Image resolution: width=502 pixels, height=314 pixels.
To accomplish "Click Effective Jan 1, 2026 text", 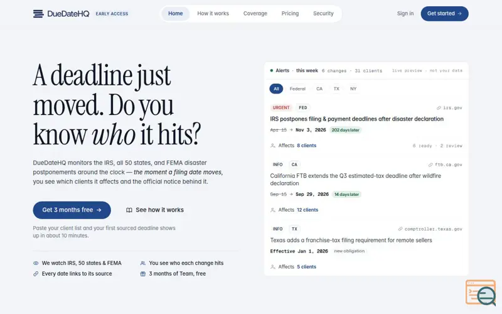I will (x=299, y=251).
